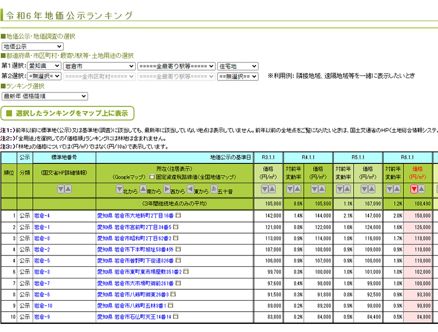
Task: Open address 岩倉市宮前町2丁目34番5 on map
Action: coord(134,227)
